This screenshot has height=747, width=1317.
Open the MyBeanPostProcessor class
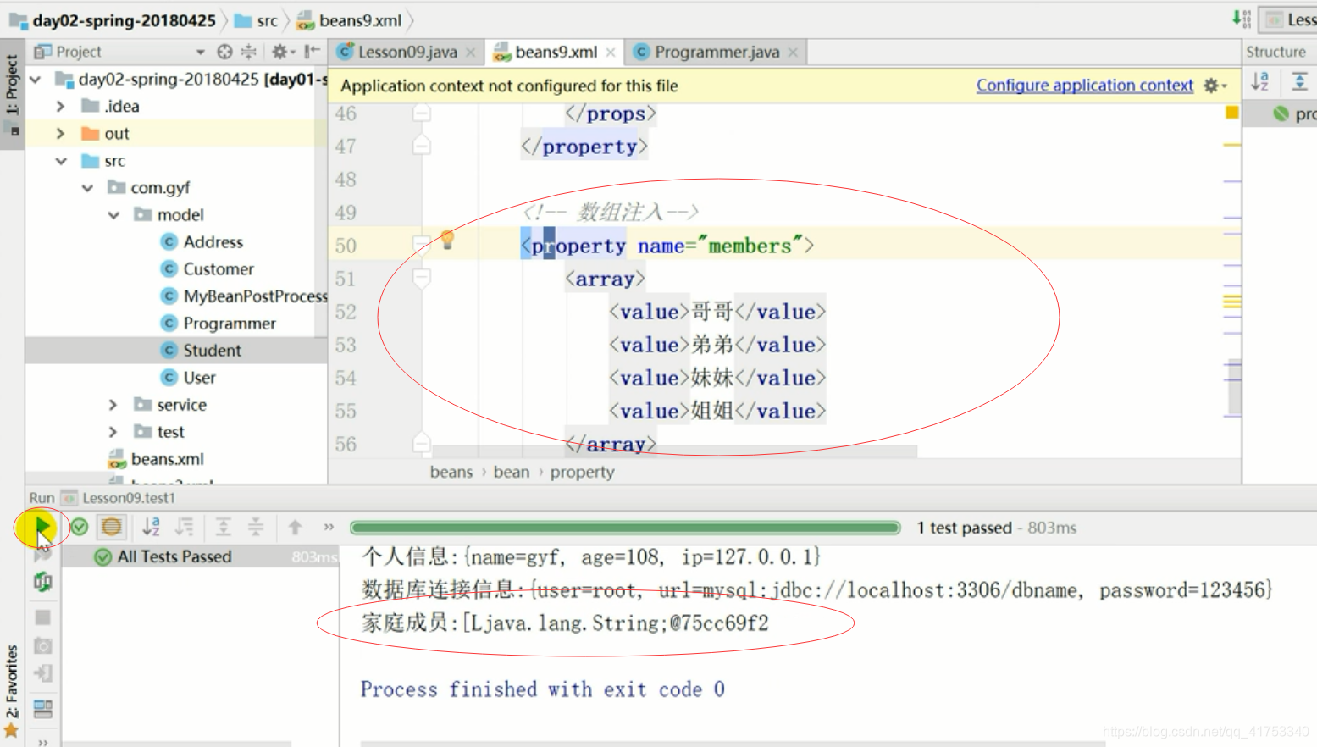point(254,296)
